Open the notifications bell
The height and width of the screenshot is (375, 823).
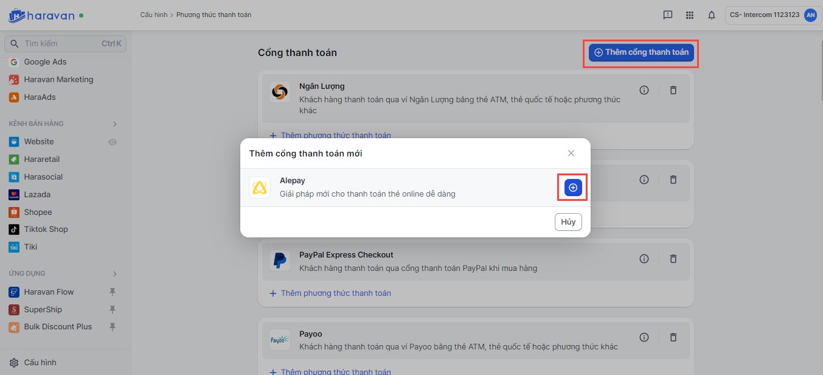click(712, 15)
